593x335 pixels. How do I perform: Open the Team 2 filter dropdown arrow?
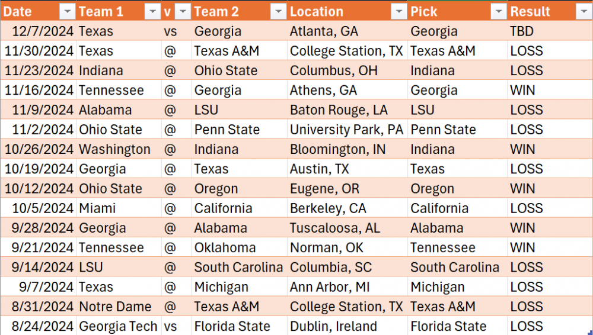pyautogui.click(x=278, y=12)
